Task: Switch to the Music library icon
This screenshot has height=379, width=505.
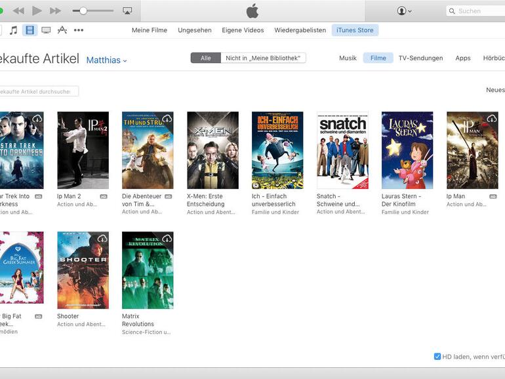Action: click(13, 30)
